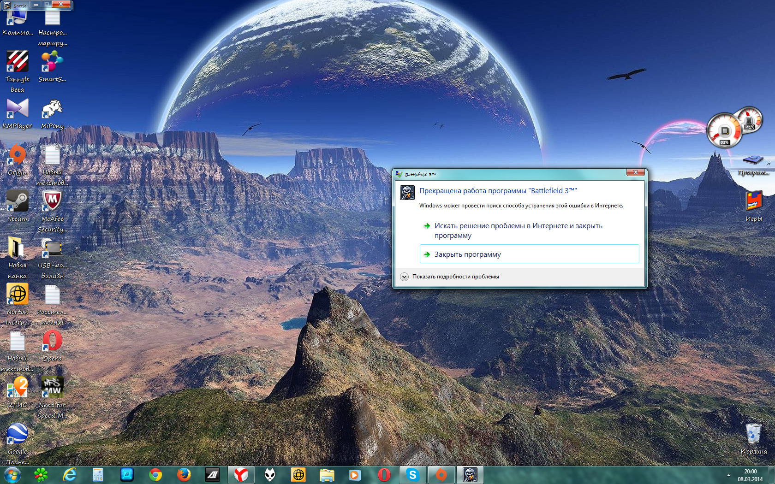Screen dimensions: 775x484
Task: Open Internet Explorer on the taskbar
Action: click(70, 474)
